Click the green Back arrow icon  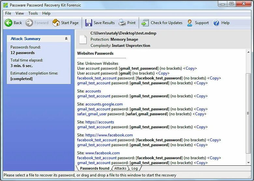point(8,23)
